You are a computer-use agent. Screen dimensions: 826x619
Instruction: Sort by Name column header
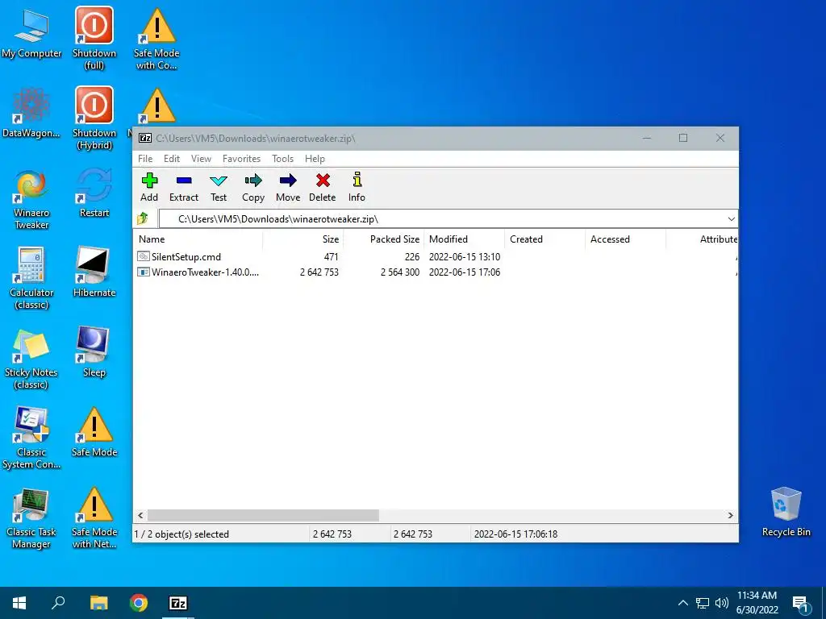(x=198, y=239)
